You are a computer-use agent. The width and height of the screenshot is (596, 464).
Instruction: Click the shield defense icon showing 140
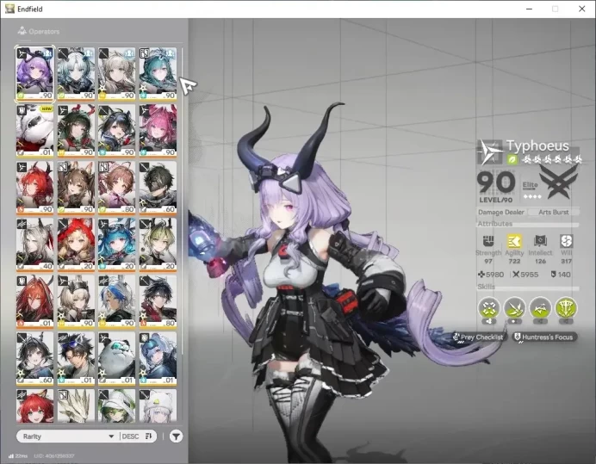pos(554,275)
